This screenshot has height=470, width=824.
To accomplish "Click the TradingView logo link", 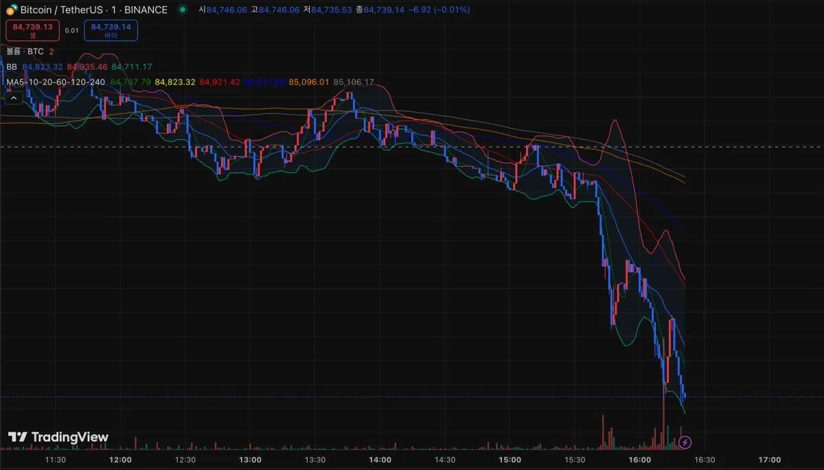I will [58, 437].
